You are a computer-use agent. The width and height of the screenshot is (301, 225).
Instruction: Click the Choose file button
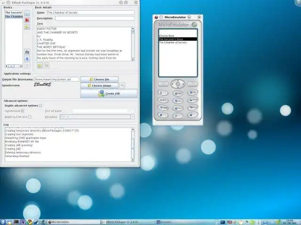99,79
